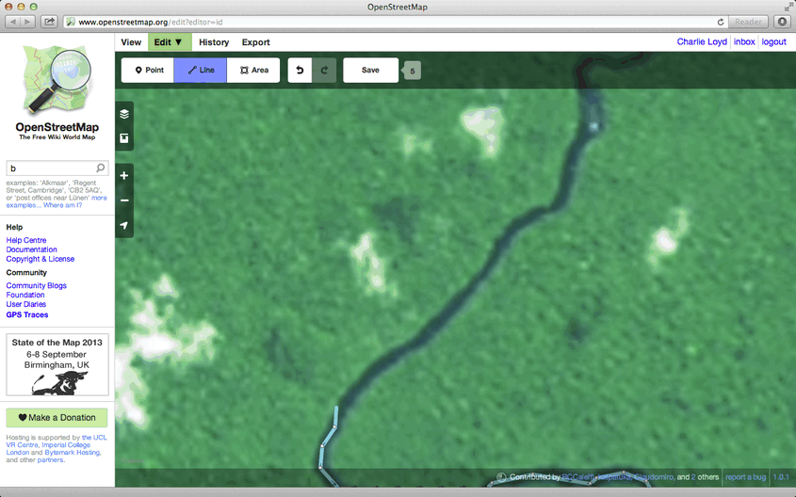Open the background layers panel
Viewport: 796px width, 497px height.
pos(124,114)
